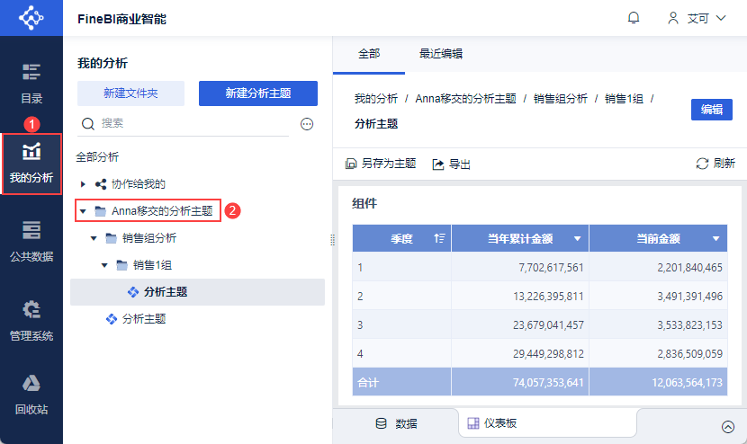Open the notification bell

coord(634,18)
